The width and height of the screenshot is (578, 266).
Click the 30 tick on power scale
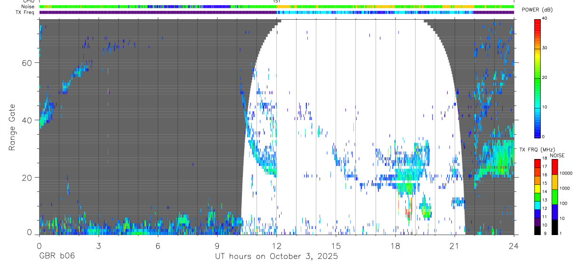545,48
